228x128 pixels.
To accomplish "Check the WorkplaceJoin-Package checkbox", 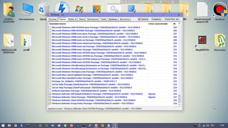I will coord(50,72).
